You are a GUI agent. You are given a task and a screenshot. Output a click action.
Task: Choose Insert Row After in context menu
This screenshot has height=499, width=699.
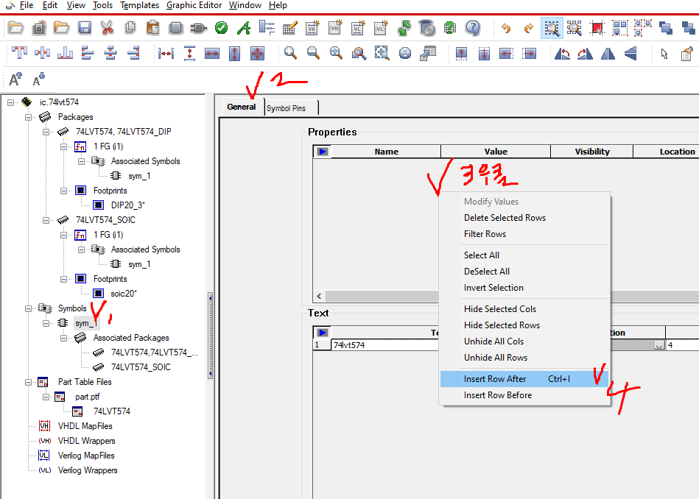pyautogui.click(x=524, y=379)
